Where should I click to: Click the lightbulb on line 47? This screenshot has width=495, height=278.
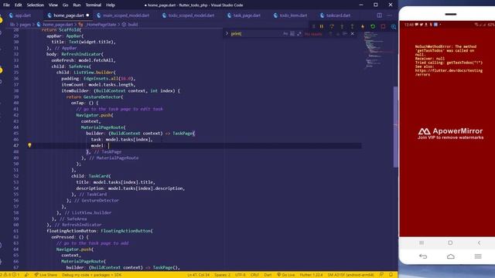pos(29,145)
